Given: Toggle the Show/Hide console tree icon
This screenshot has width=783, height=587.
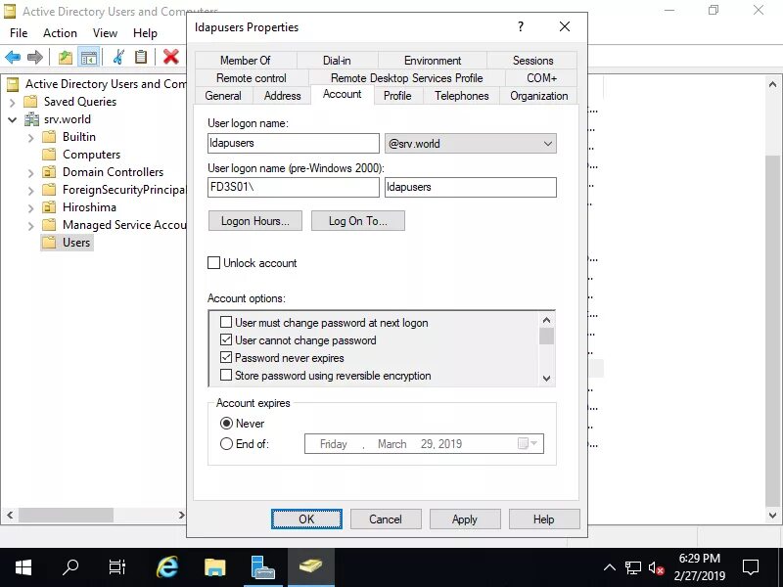Looking at the screenshot, I should point(89,57).
